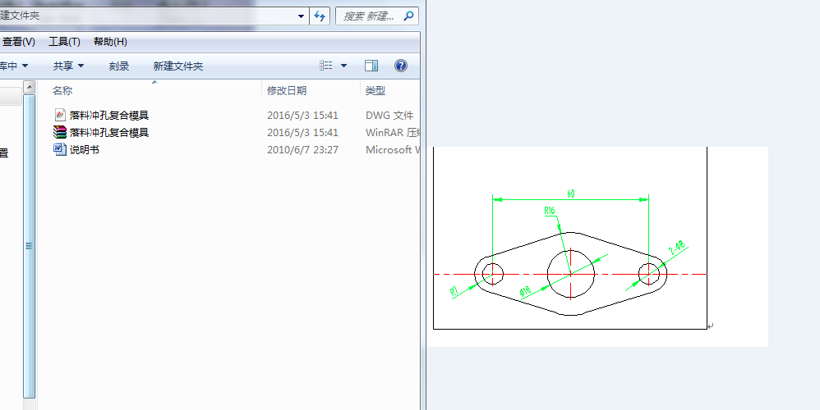This screenshot has width=820, height=410.
Task: Open the 库中 dropdown in toolbar
Action: click(x=14, y=66)
